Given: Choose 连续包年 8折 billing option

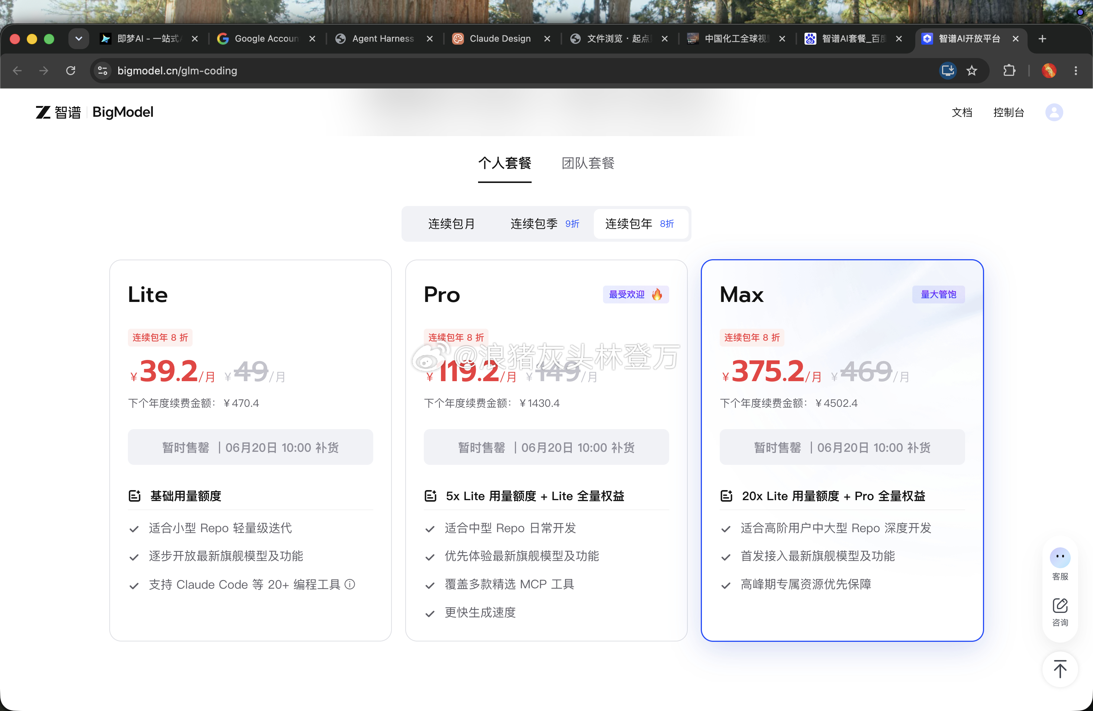Looking at the screenshot, I should tap(640, 224).
